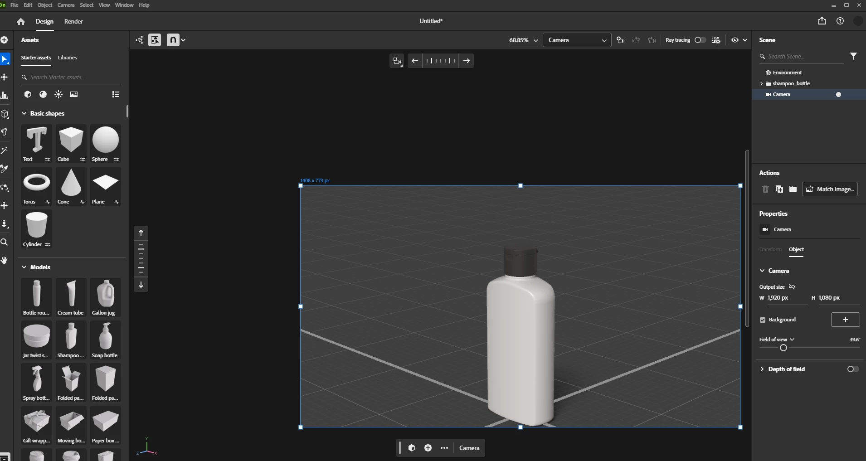
Task: Filter starter assets by images
Action: [x=74, y=94]
